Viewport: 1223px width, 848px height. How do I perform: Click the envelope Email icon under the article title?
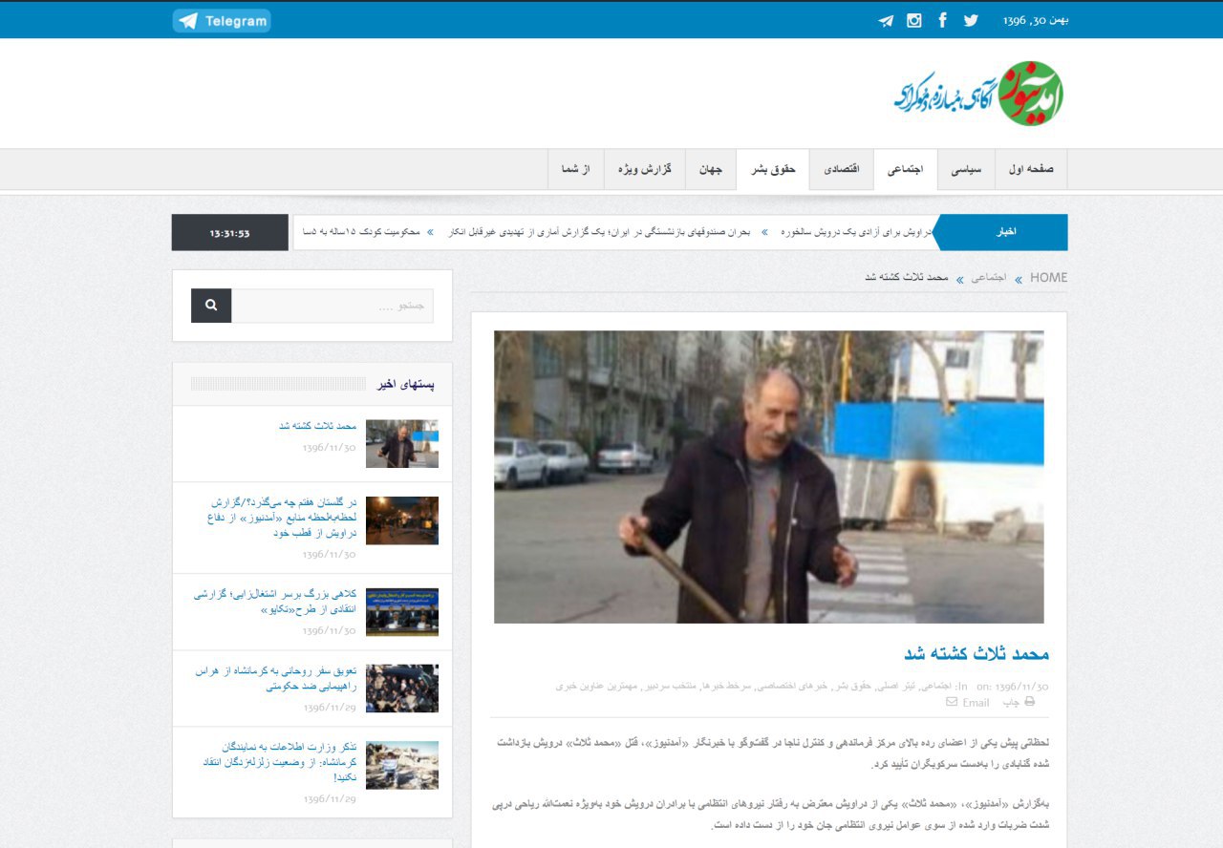pos(952,702)
